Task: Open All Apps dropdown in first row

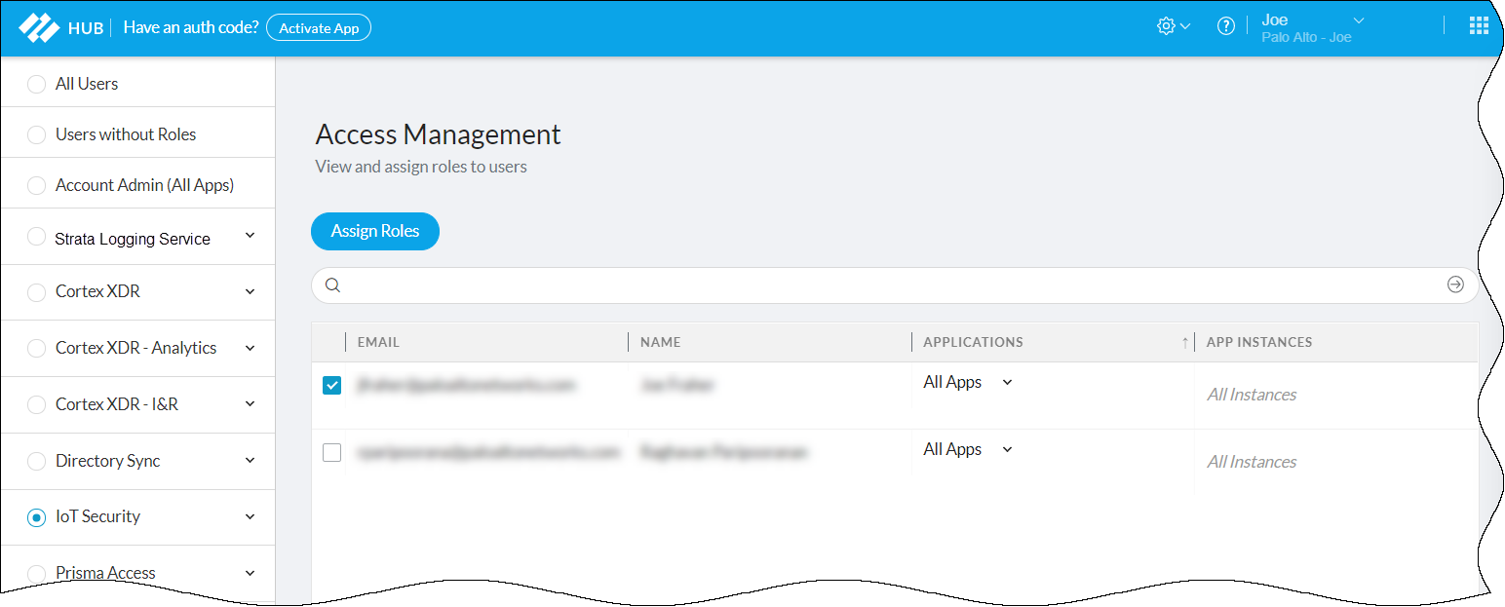Action: click(x=968, y=382)
